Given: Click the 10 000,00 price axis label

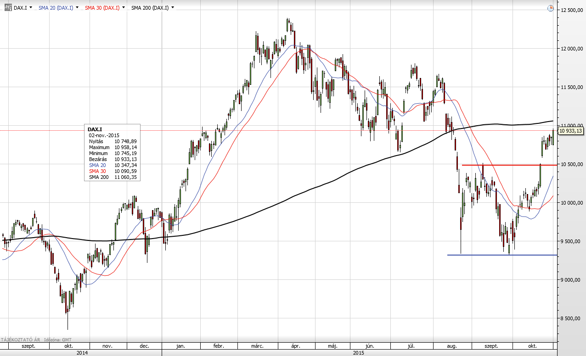Looking at the screenshot, I should point(571,203).
